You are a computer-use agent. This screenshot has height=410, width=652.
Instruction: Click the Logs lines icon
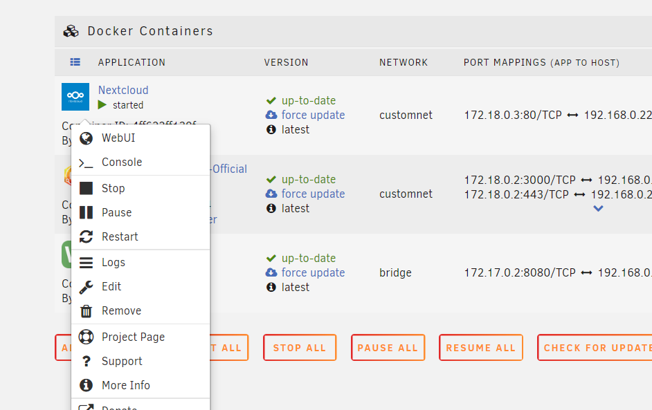pos(86,263)
